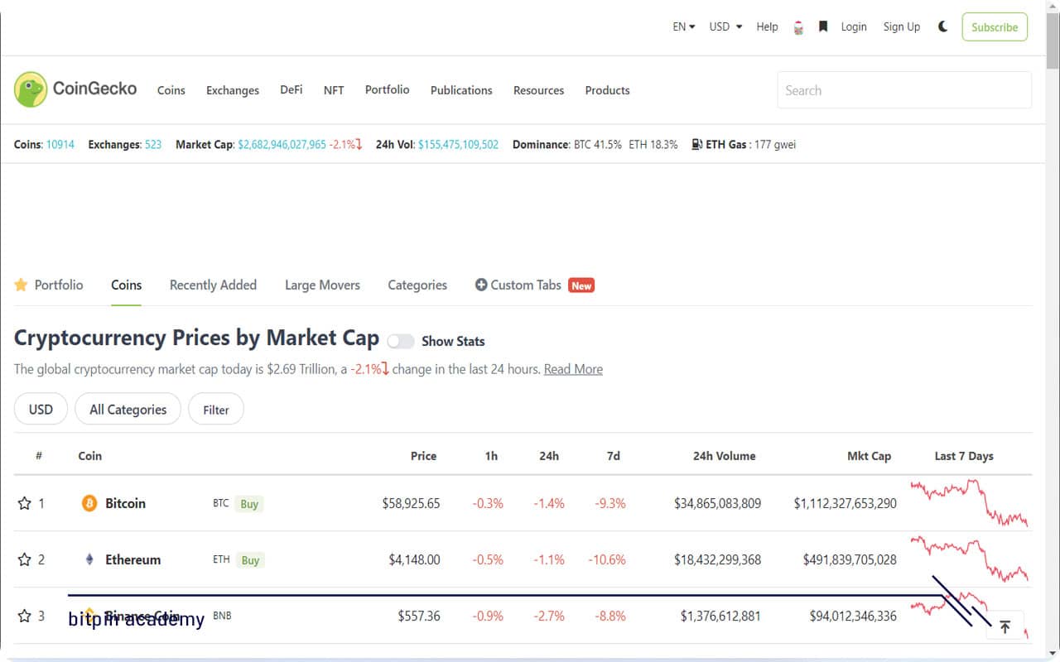Star Bitcoin as favorite
Image resolution: width=1060 pixels, height=662 pixels.
[x=24, y=503]
